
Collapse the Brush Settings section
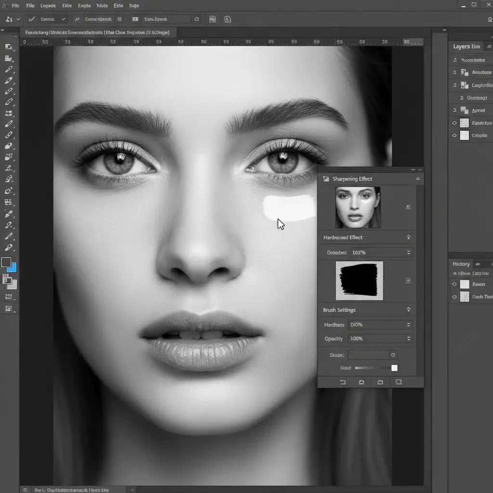[408, 310]
